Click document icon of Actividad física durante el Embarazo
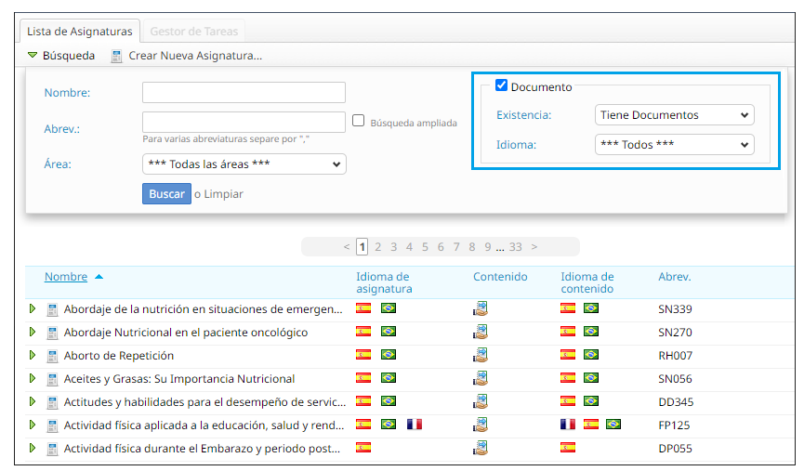This screenshot has width=804, height=471. (52, 449)
